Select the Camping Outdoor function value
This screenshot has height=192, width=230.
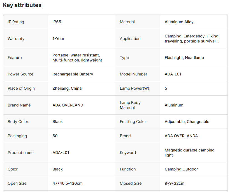[x=181, y=169]
